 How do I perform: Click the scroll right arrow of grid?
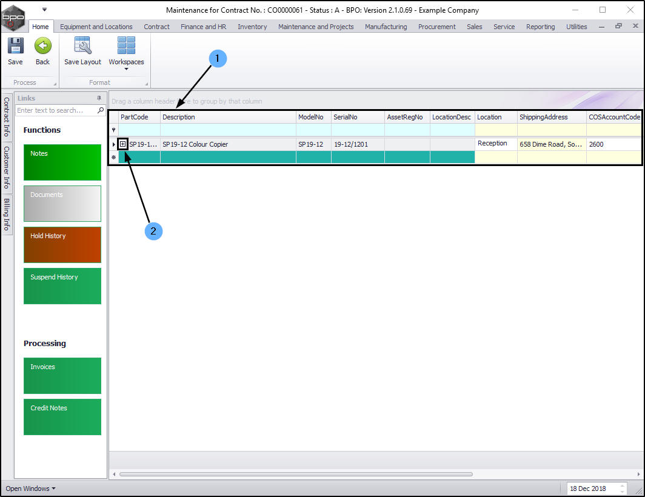pos(639,475)
